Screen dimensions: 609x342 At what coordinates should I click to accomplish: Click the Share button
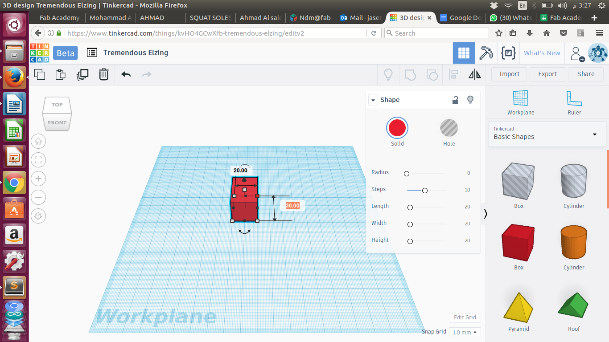coord(586,74)
